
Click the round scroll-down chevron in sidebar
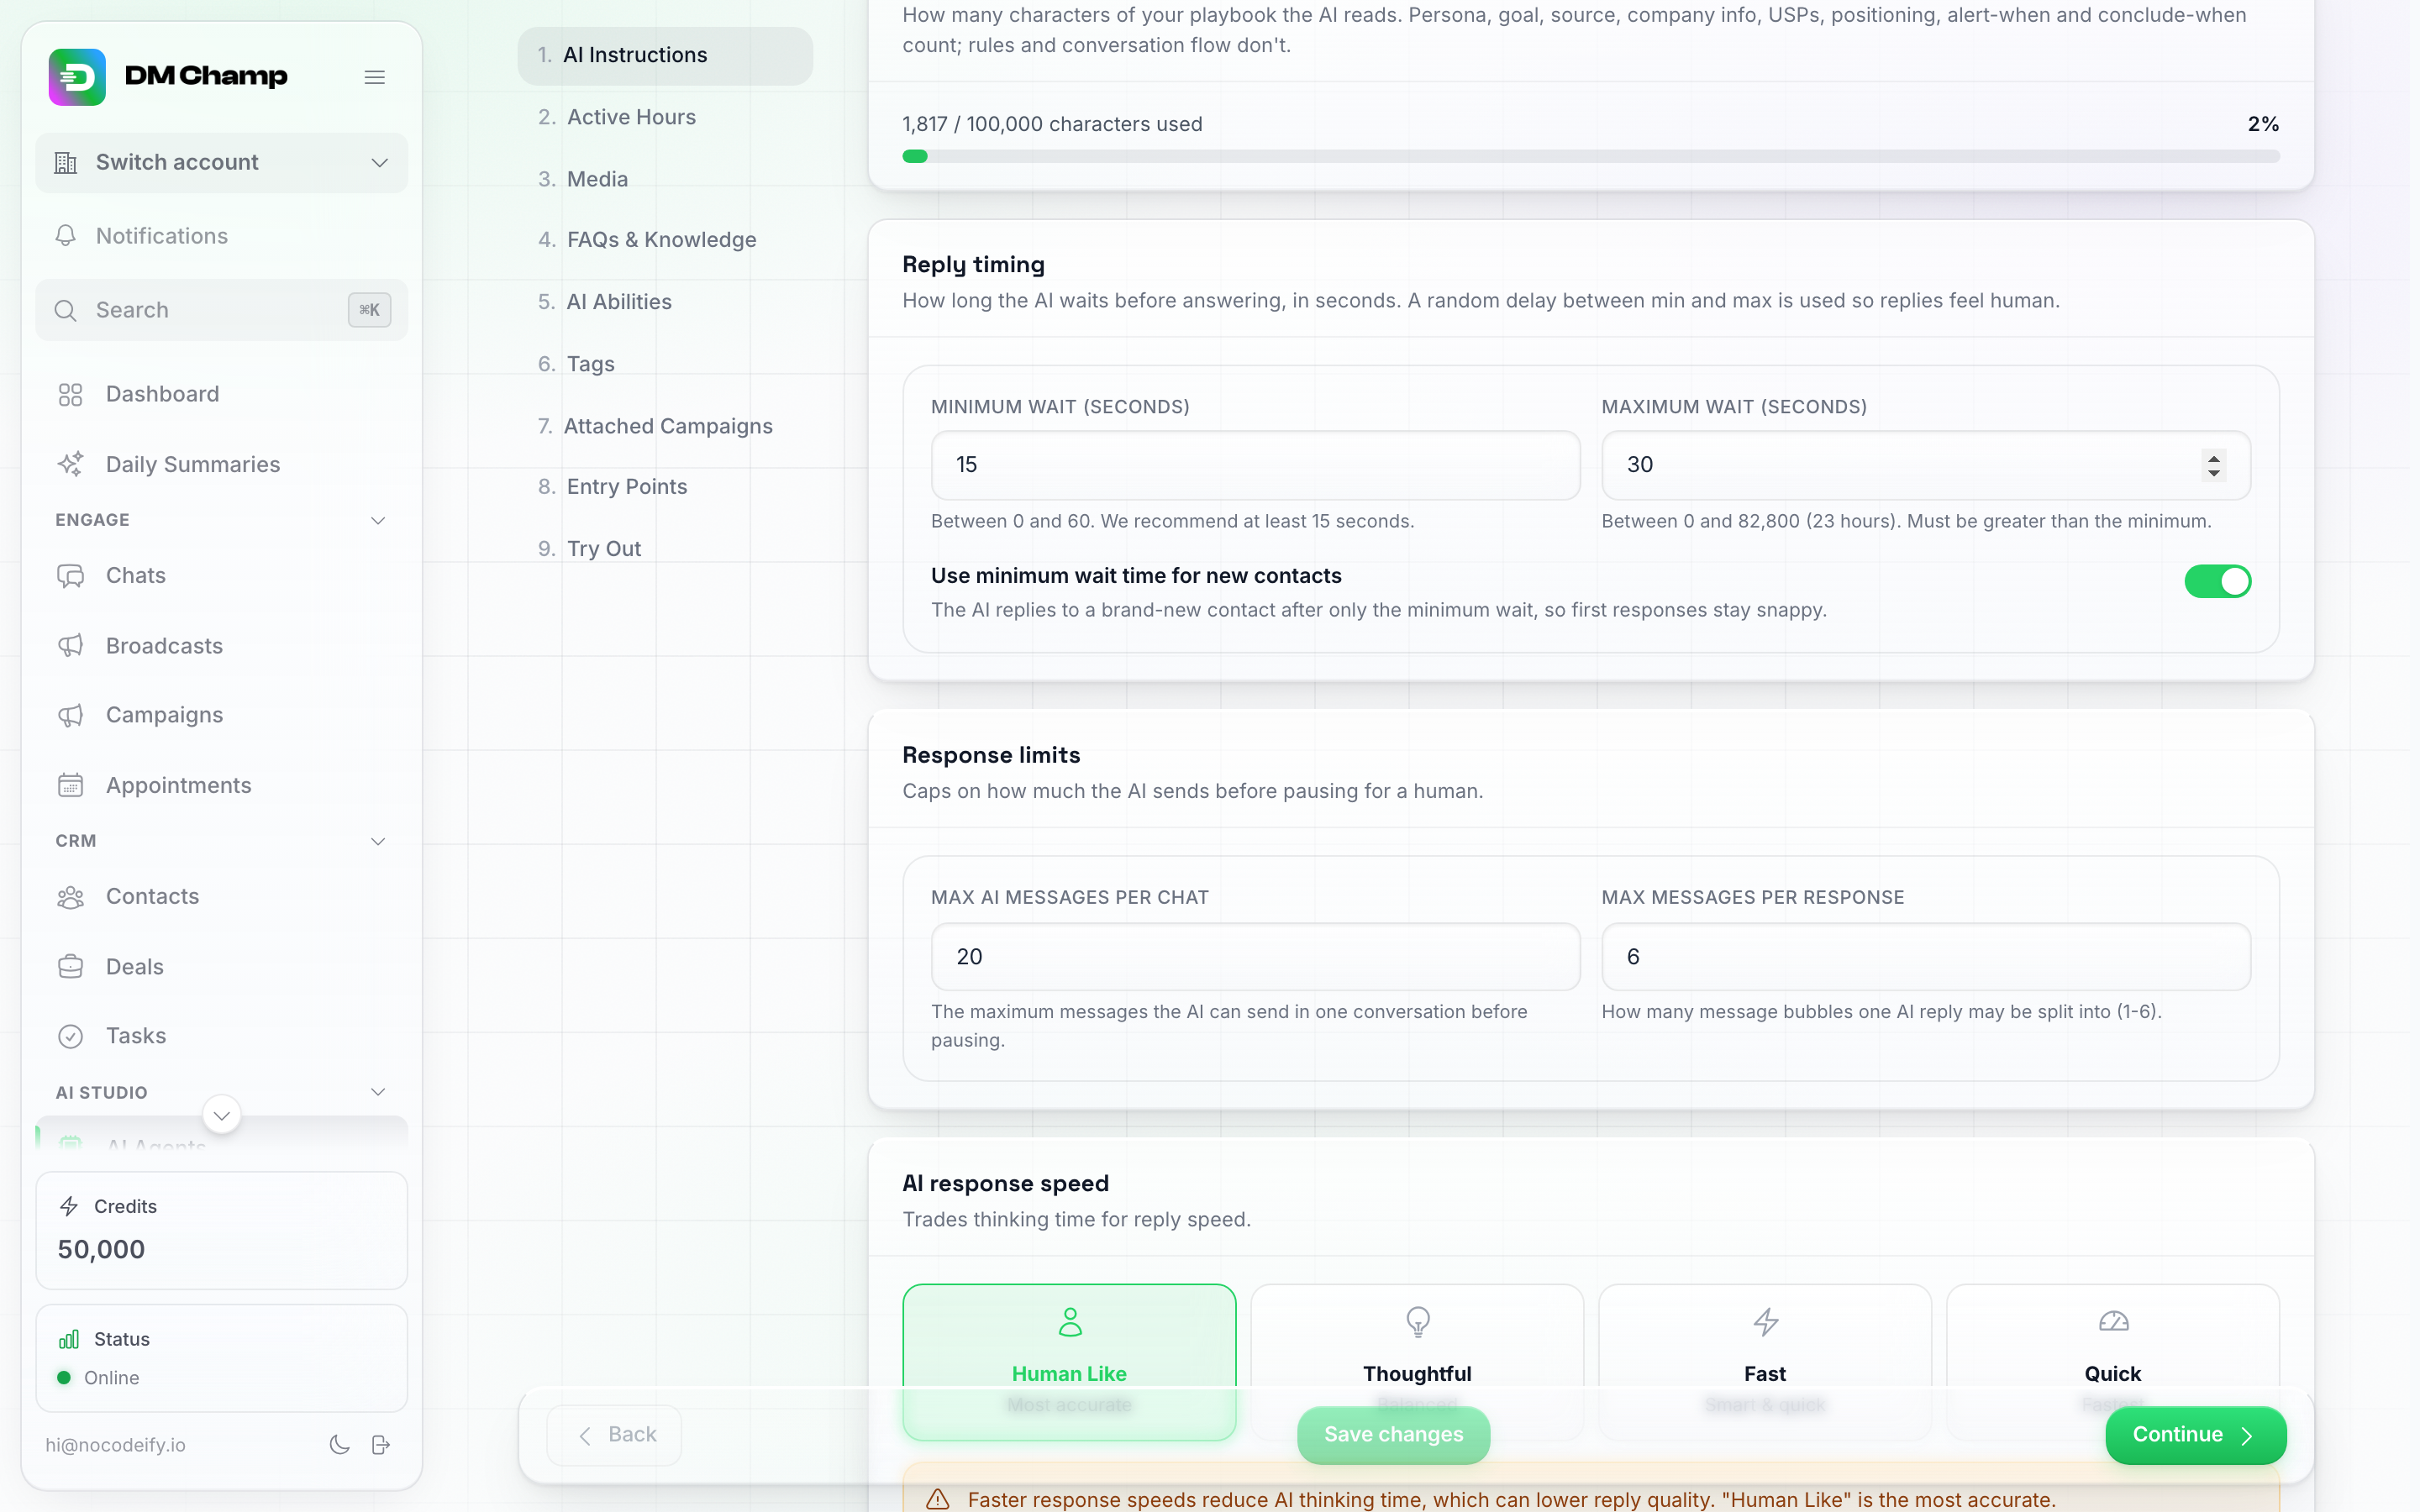coord(222,1115)
